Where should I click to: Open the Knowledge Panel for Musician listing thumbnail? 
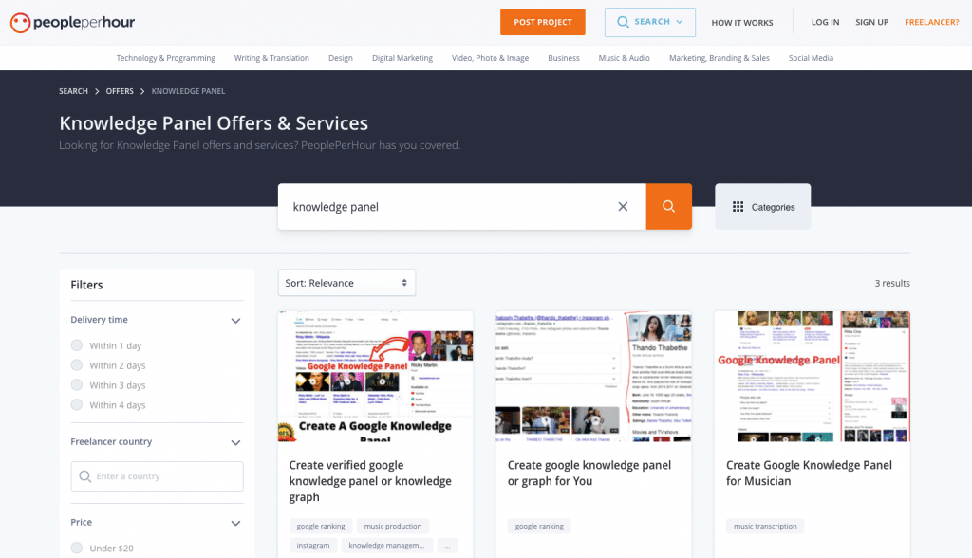(812, 376)
